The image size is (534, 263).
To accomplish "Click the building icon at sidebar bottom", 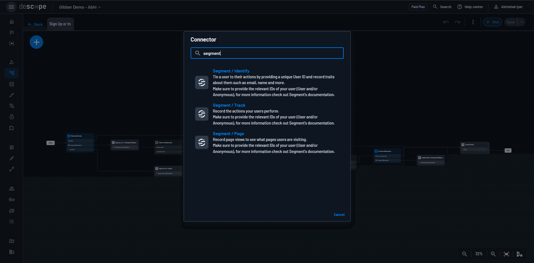I will click(12, 252).
